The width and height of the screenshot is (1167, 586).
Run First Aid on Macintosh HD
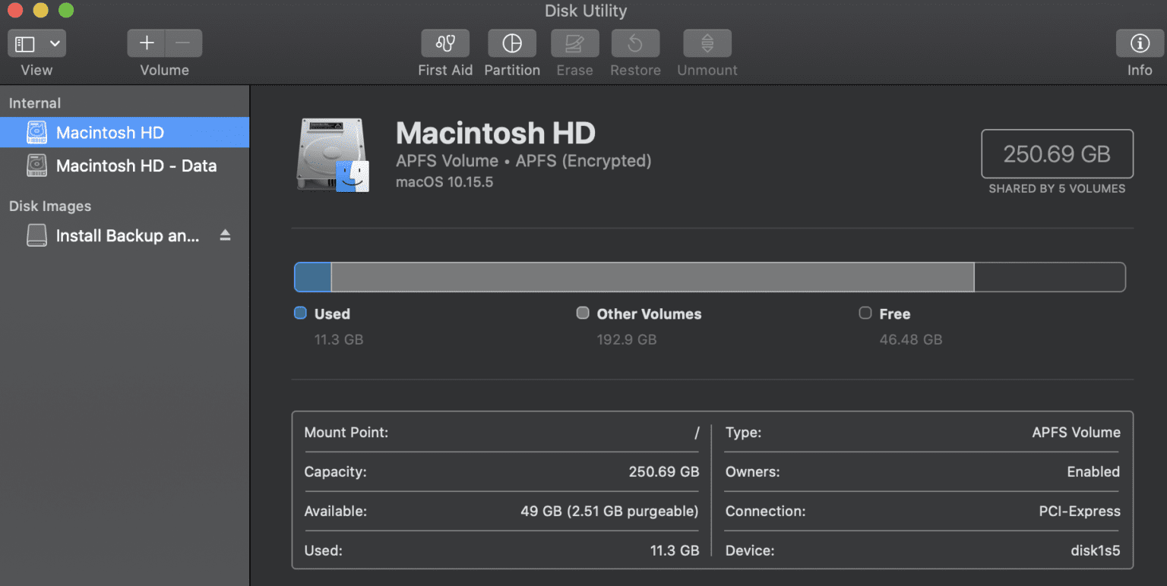pos(444,43)
